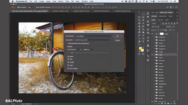
Task: Click Cancel in the export dialog
Action: pos(117,40)
